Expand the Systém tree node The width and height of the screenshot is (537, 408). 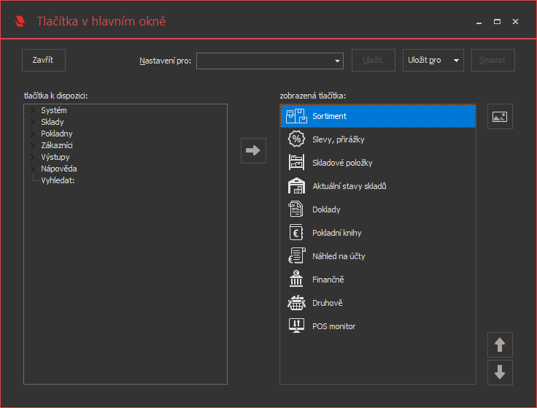pyautogui.click(x=33, y=110)
